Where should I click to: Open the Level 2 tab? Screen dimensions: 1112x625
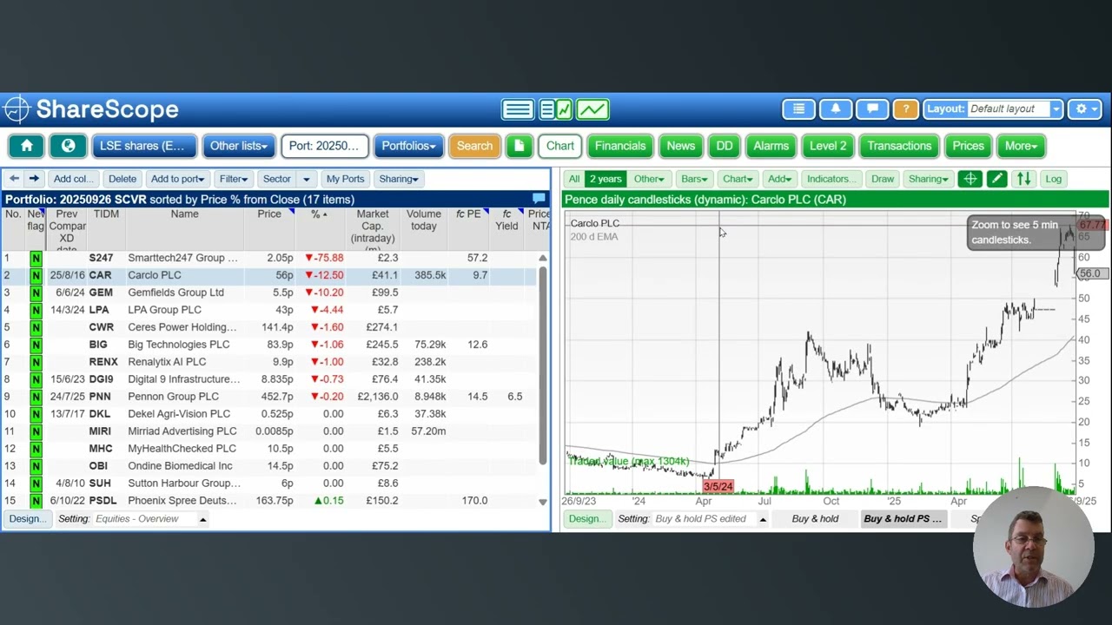828,146
